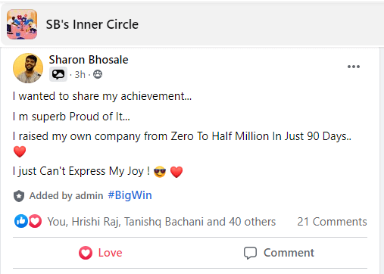Open the SB's Inner Circle group icon

click(22, 24)
